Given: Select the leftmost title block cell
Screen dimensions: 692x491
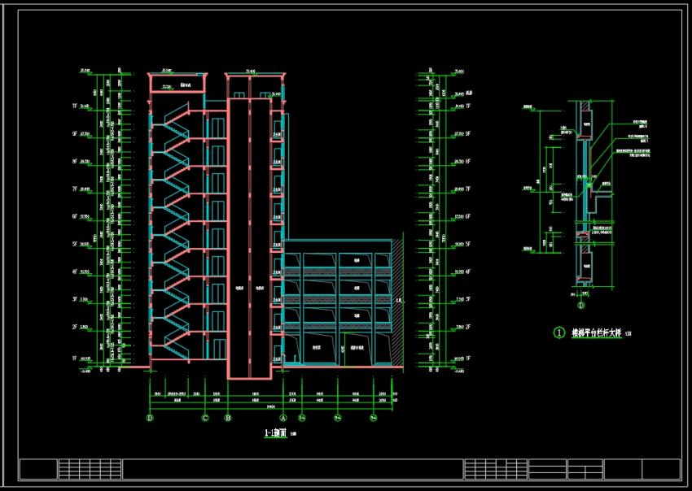Looking at the screenshot, I should (39, 469).
